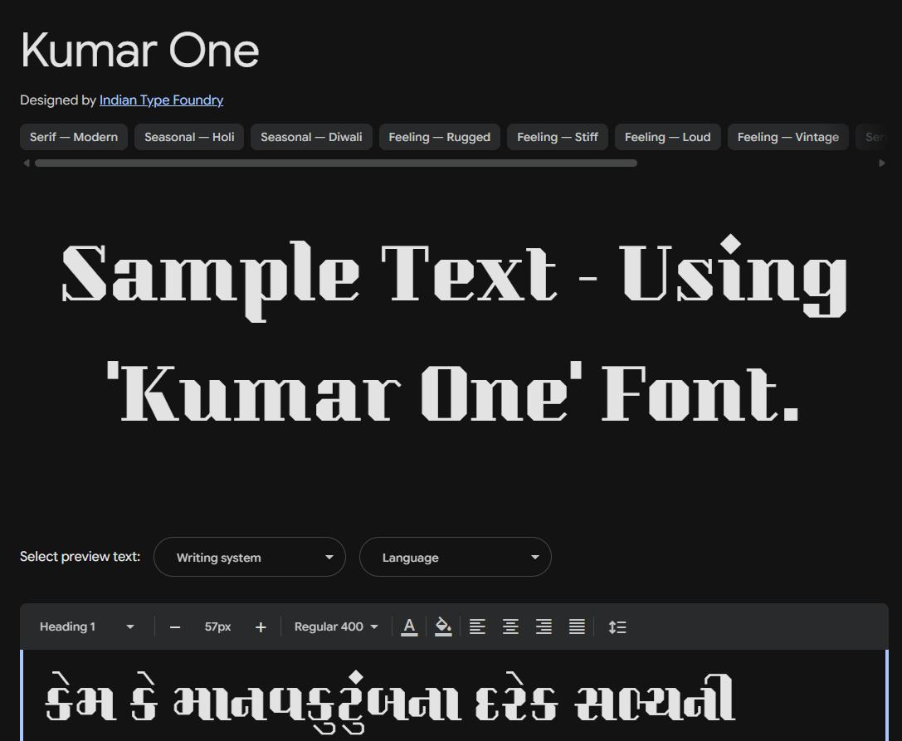This screenshot has height=741, width=902.
Task: Click the 'Sample Text - Using' line
Action: pos(455,276)
